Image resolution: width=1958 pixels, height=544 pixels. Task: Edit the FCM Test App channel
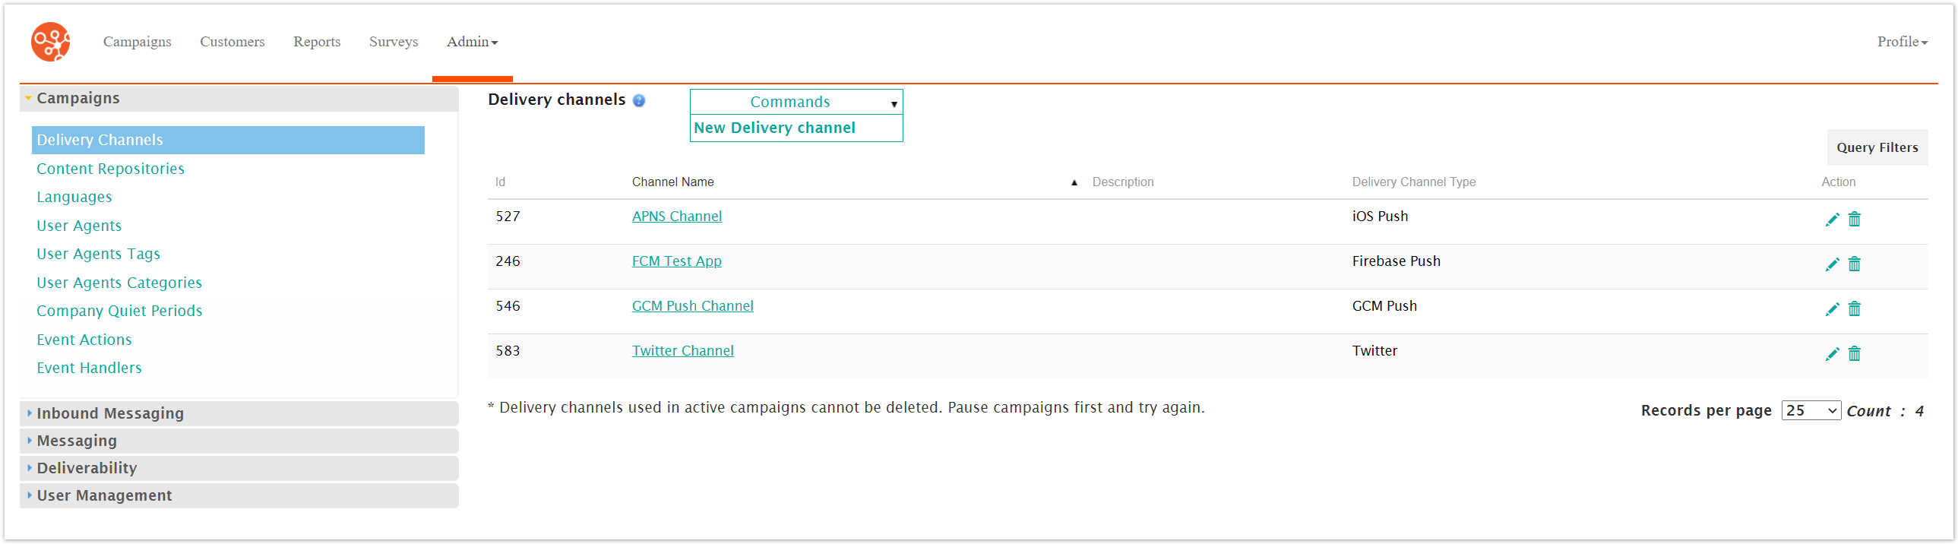tap(1833, 264)
